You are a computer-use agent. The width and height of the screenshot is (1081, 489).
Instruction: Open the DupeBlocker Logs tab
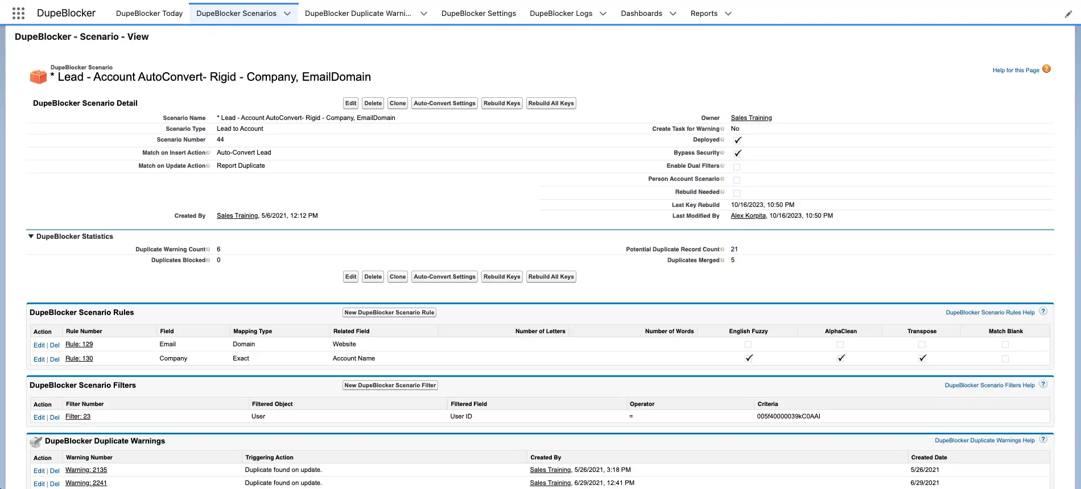pyautogui.click(x=561, y=13)
